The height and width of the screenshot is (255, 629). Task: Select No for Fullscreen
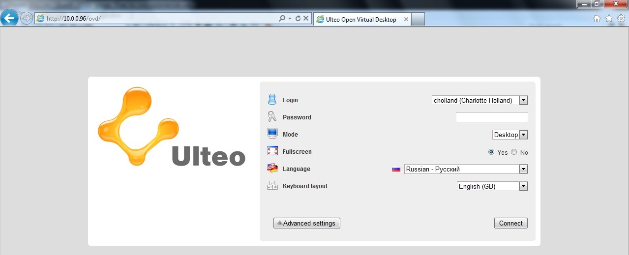tap(514, 152)
